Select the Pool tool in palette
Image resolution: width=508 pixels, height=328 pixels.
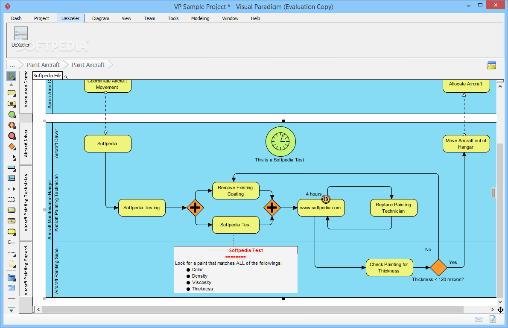[x=12, y=168]
